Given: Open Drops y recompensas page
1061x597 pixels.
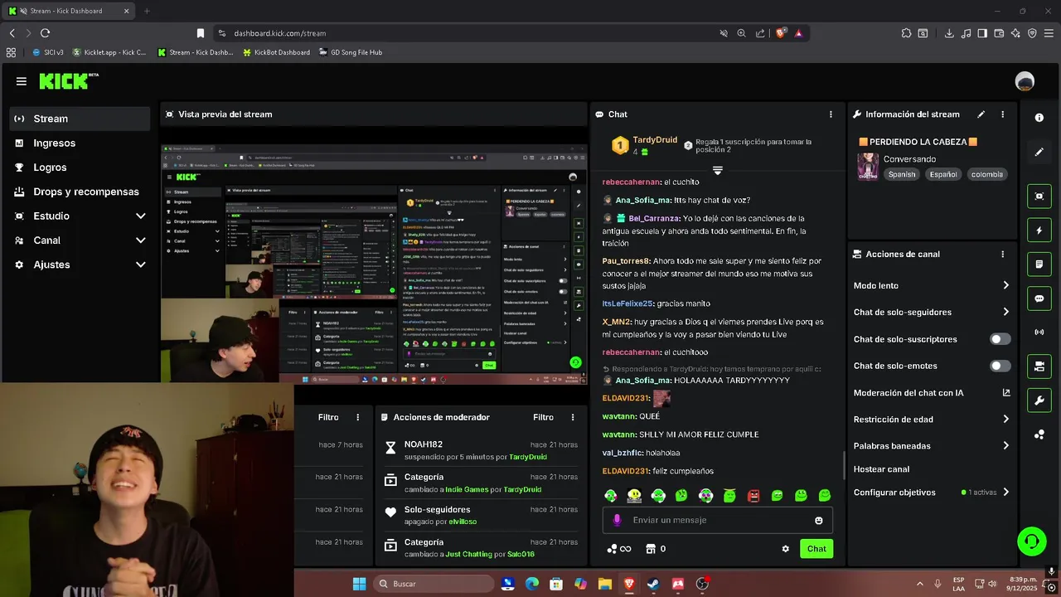Looking at the screenshot, I should (80, 192).
